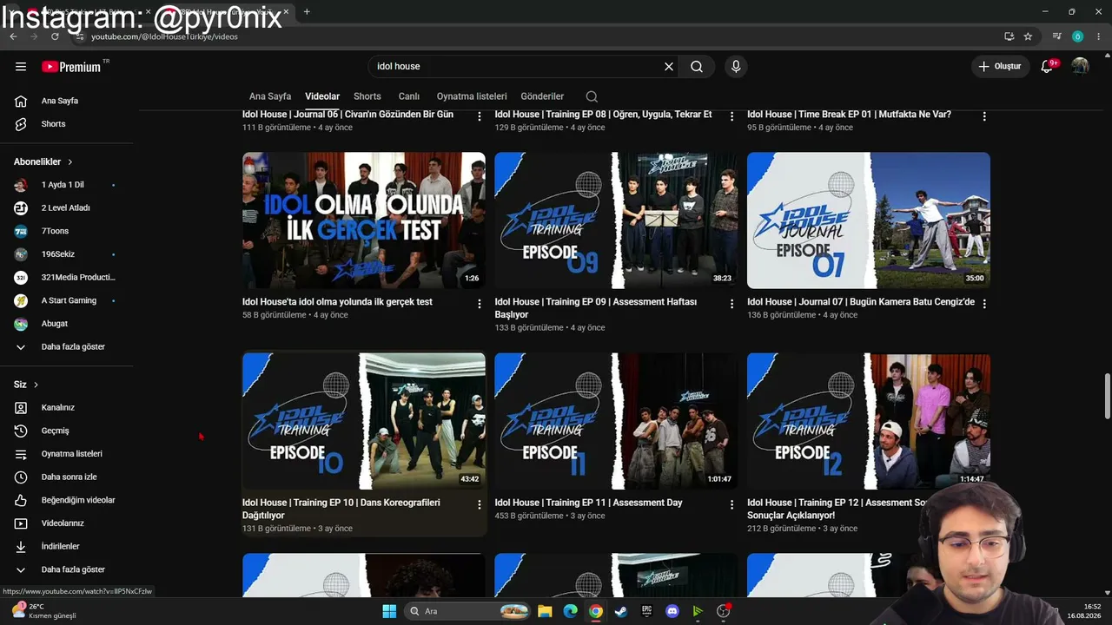
Task: Select the Videolar channel tab
Action: click(x=322, y=96)
